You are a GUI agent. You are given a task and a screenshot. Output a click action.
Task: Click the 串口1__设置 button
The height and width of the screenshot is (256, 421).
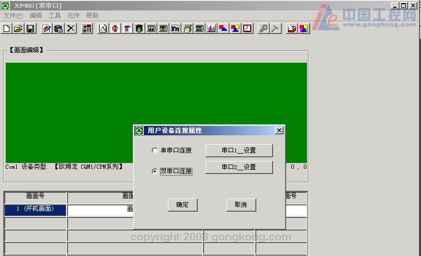click(x=238, y=150)
